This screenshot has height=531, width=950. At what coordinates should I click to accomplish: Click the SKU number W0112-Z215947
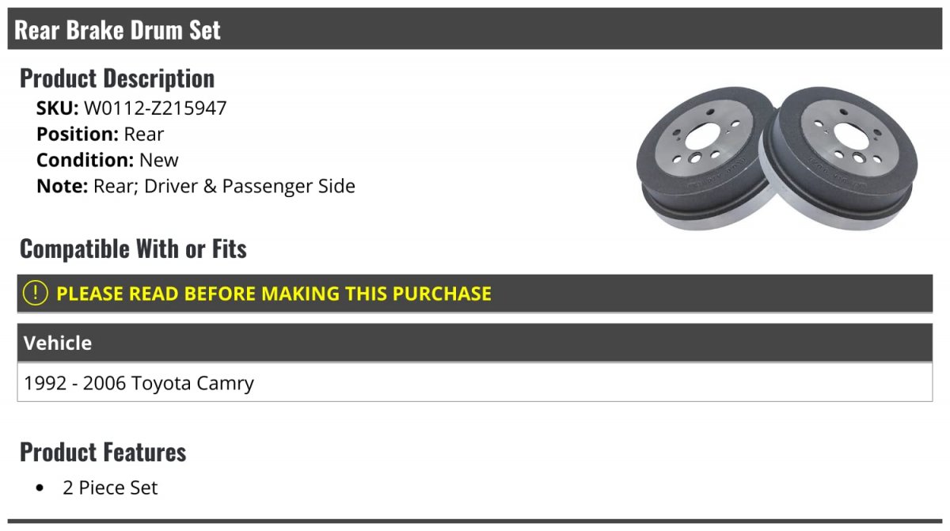pos(155,108)
